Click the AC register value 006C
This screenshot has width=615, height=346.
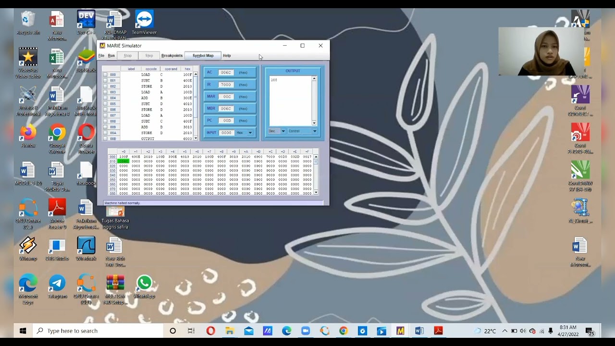[x=226, y=73]
